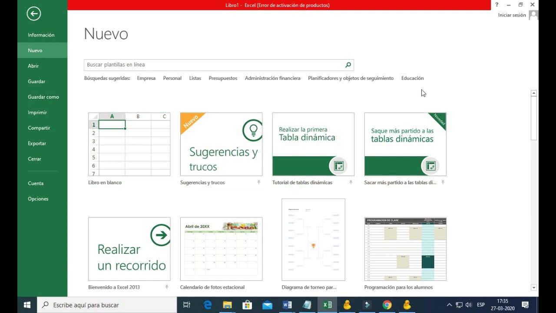This screenshot has width=556, height=313.
Task: Pin the Sacar más partido a las tablas template
Action: tap(443, 183)
